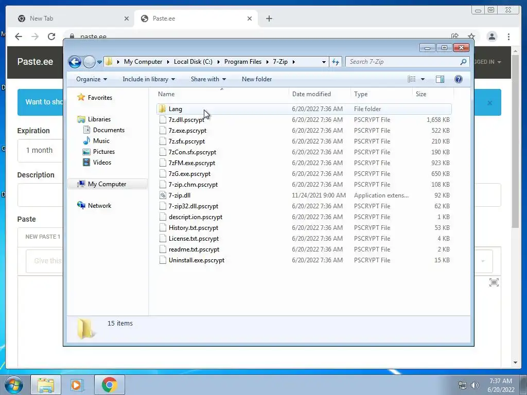The image size is (527, 395).
Task: Select readme.txt.pscrypt file name
Action: 194,249
